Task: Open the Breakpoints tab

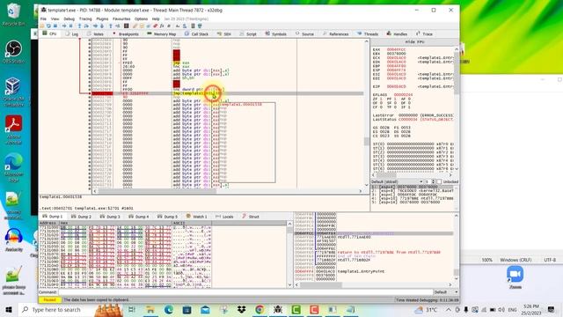Action: tap(126, 33)
